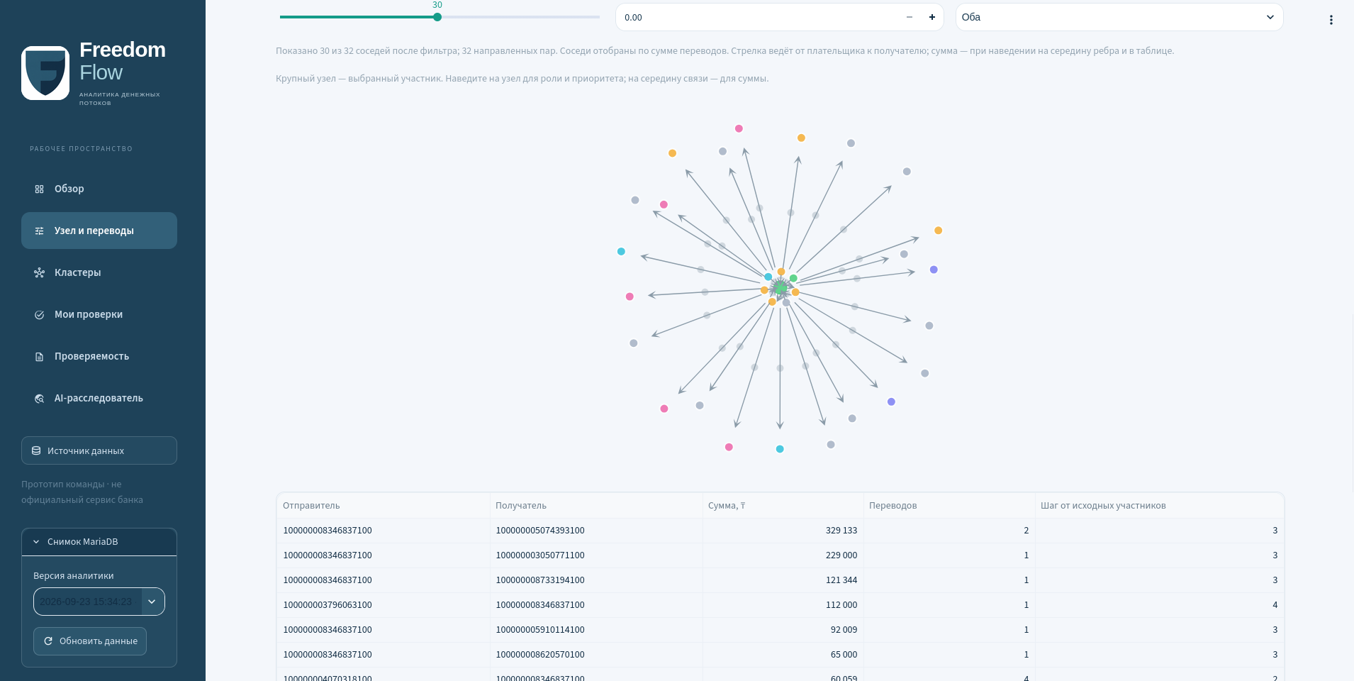Select recipient cell 100000005074393100

[x=596, y=531]
